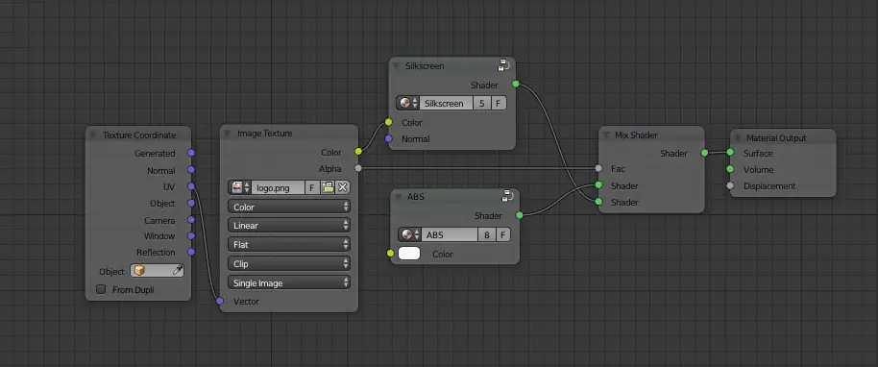Unlink logo.png with the X icon
878x367 pixels.
(x=343, y=187)
